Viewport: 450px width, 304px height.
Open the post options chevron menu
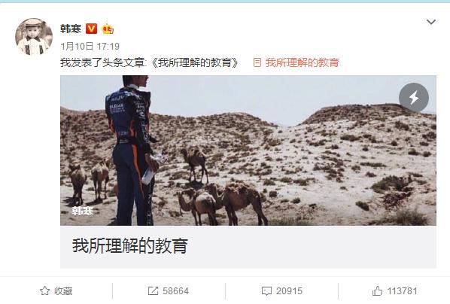pos(431,22)
